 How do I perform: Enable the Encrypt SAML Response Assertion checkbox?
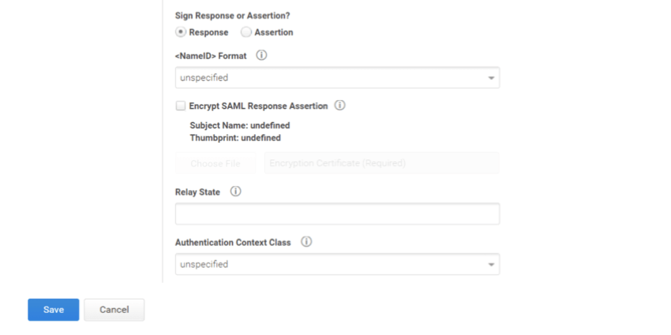point(181,106)
